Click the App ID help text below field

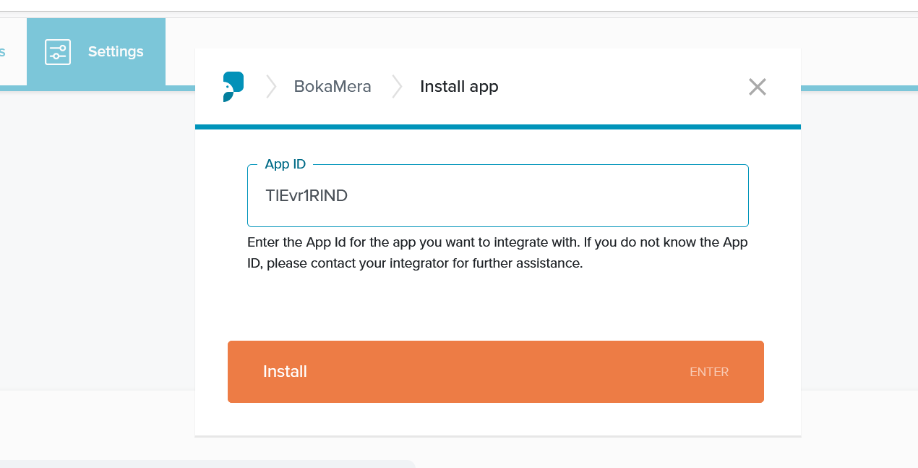[497, 252]
